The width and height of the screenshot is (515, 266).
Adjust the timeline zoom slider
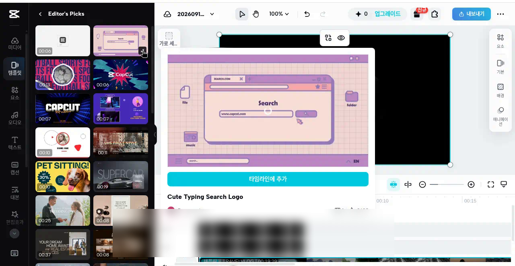pos(447,184)
